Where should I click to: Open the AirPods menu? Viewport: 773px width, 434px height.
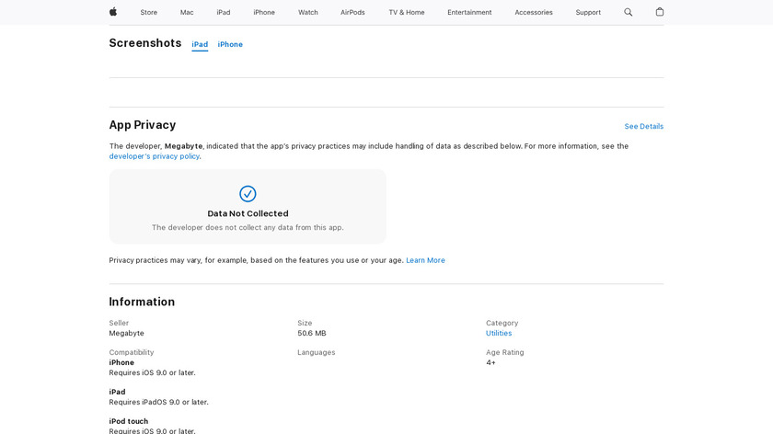(x=352, y=12)
